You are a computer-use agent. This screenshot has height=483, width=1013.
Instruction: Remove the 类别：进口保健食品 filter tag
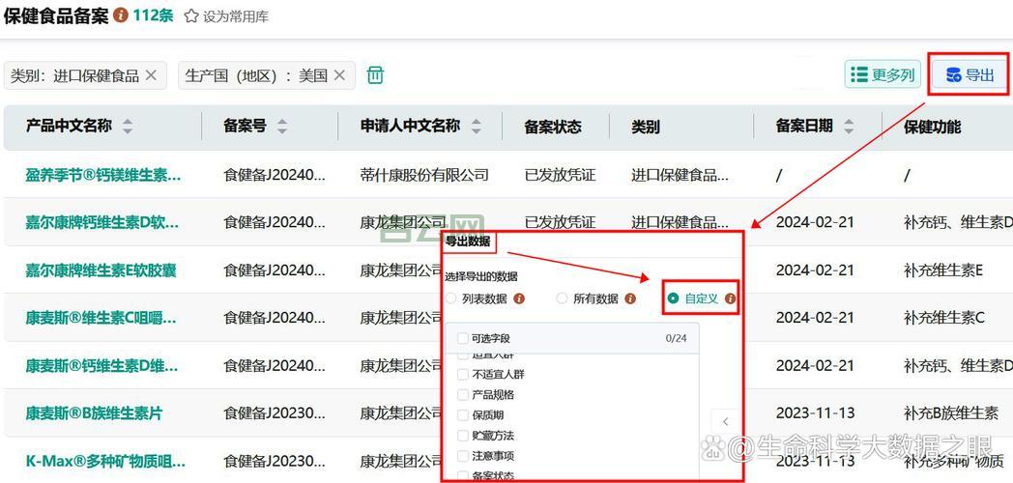tap(151, 75)
